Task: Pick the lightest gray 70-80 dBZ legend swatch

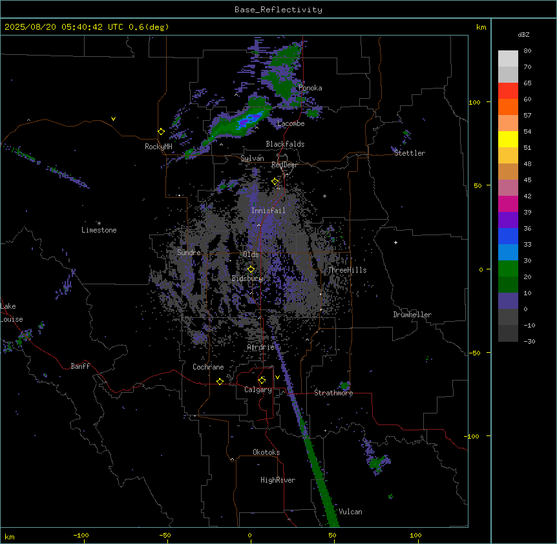Action: [x=508, y=59]
